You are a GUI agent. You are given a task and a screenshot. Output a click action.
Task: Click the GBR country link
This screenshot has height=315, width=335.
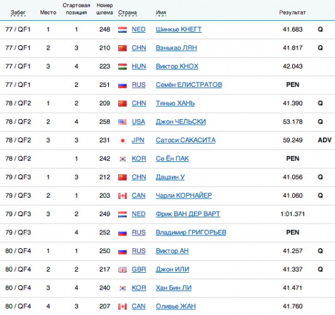click(x=139, y=269)
